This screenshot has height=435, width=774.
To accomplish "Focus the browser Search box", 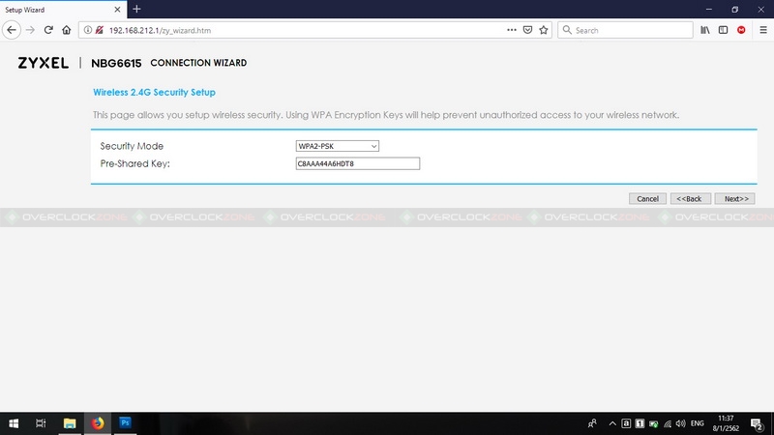I will [625, 30].
